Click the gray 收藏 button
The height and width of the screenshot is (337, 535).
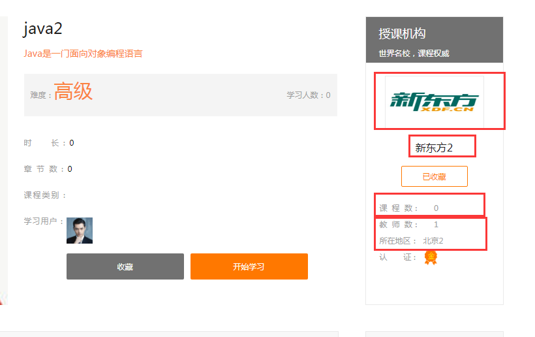(125, 266)
